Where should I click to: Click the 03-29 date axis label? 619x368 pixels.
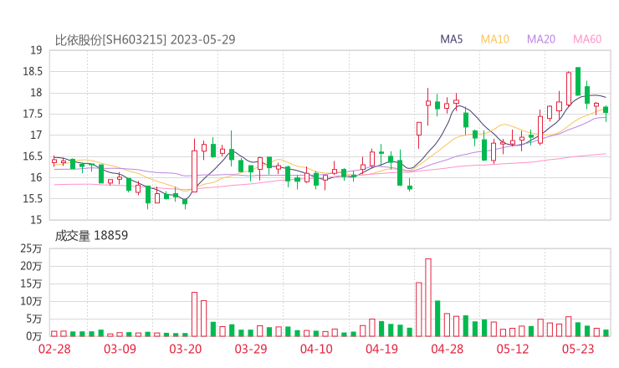point(251,349)
